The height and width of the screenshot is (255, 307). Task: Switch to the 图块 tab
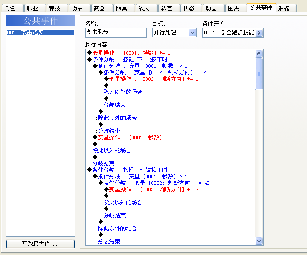click(236, 8)
